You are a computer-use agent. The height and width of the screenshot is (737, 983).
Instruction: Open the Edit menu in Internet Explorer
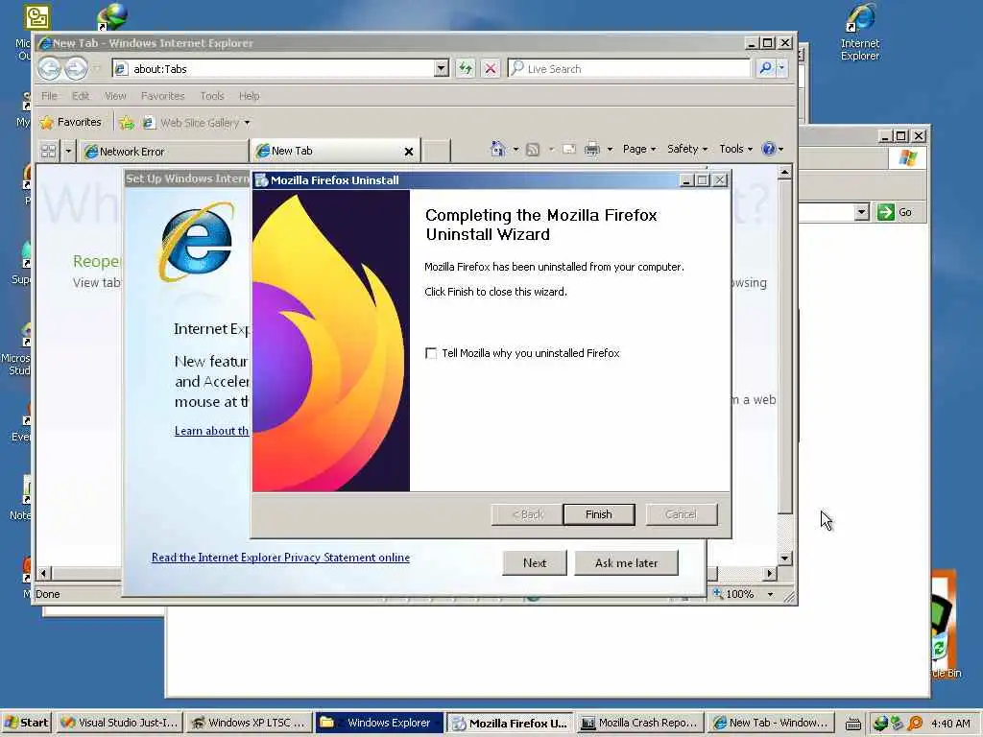pos(81,96)
